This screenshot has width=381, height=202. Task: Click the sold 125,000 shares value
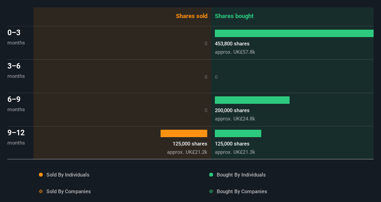coord(190,144)
